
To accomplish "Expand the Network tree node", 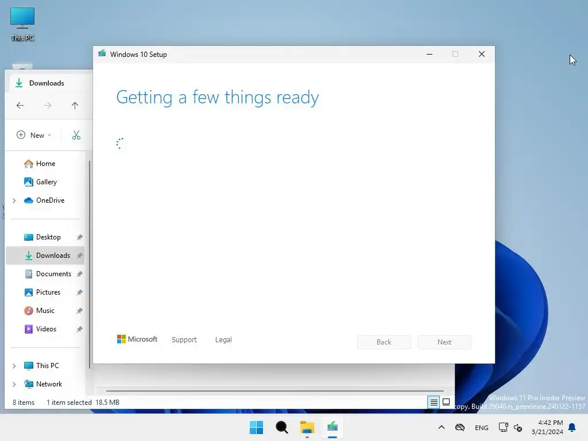I will pos(14,384).
